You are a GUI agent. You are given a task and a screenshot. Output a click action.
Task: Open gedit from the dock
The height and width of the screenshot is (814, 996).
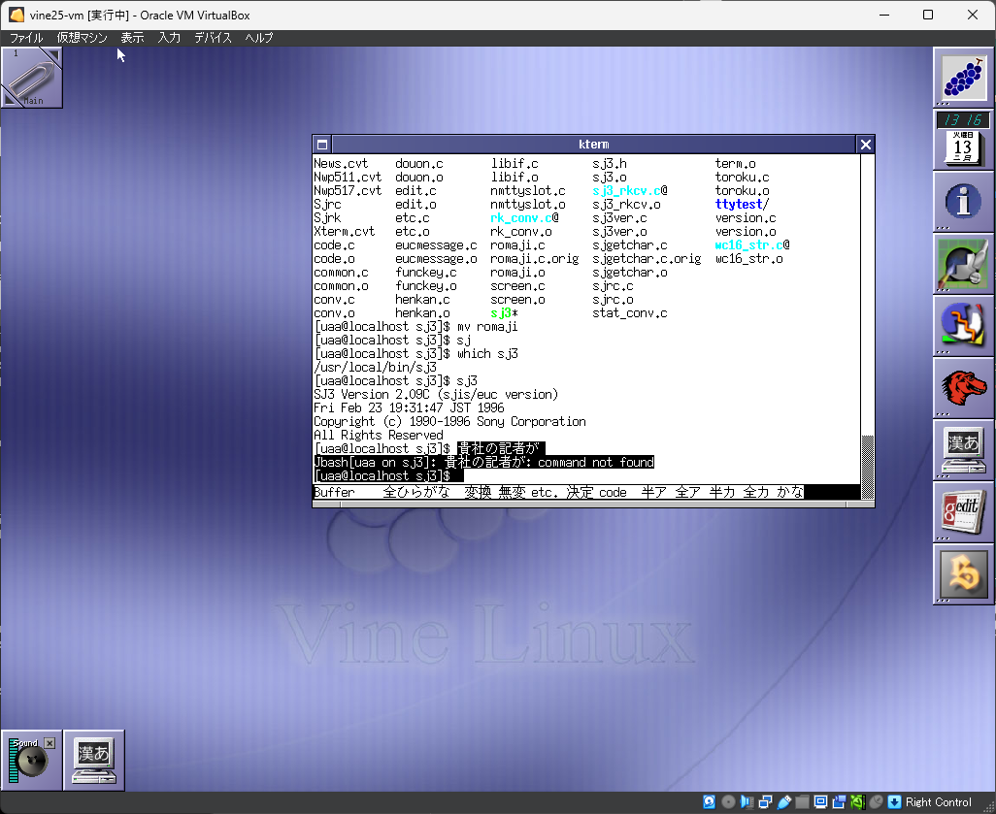[x=963, y=511]
